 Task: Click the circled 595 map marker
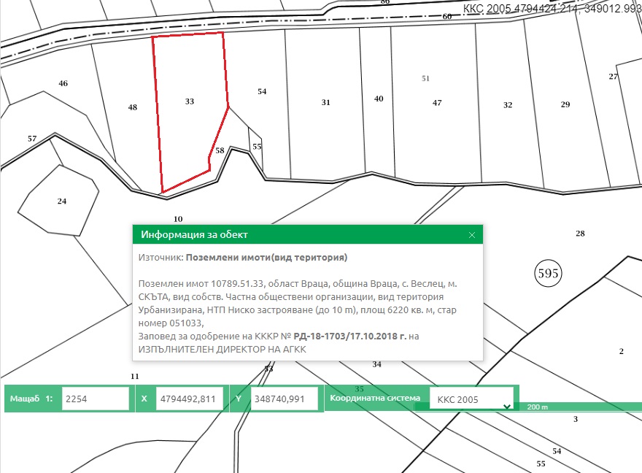(548, 274)
